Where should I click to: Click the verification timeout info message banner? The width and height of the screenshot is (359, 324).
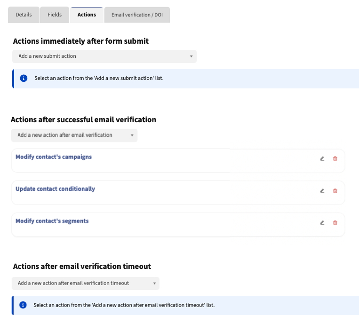tap(188, 305)
